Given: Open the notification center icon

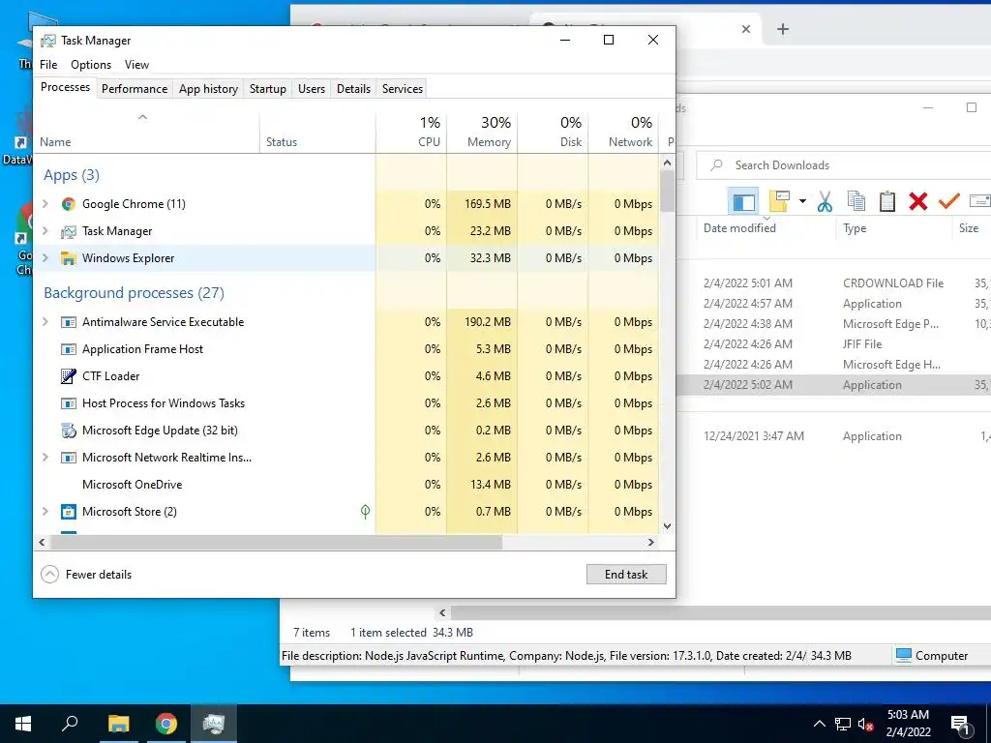Looking at the screenshot, I should (959, 725).
